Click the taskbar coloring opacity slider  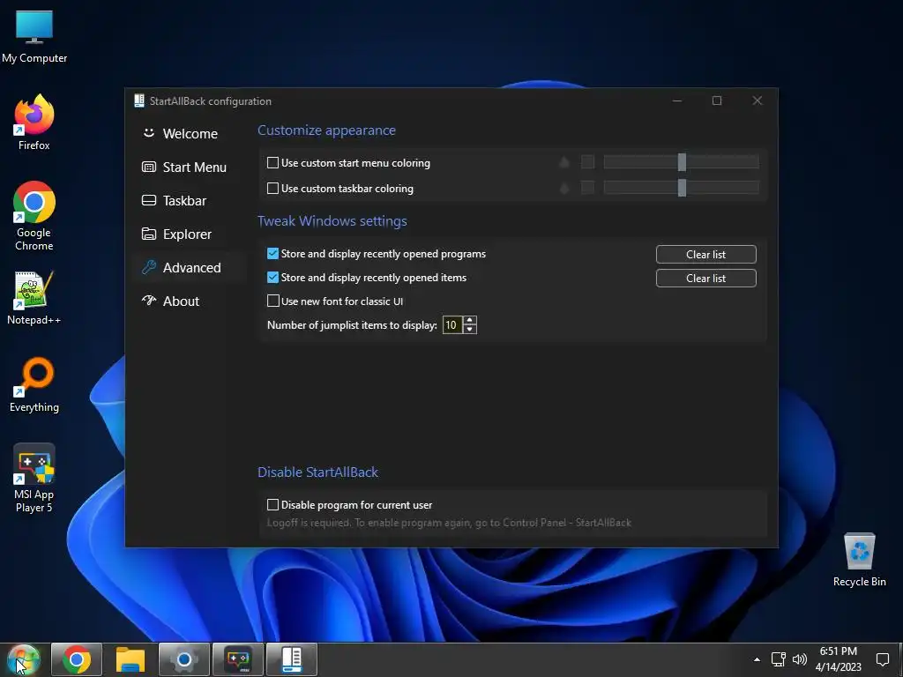click(682, 188)
